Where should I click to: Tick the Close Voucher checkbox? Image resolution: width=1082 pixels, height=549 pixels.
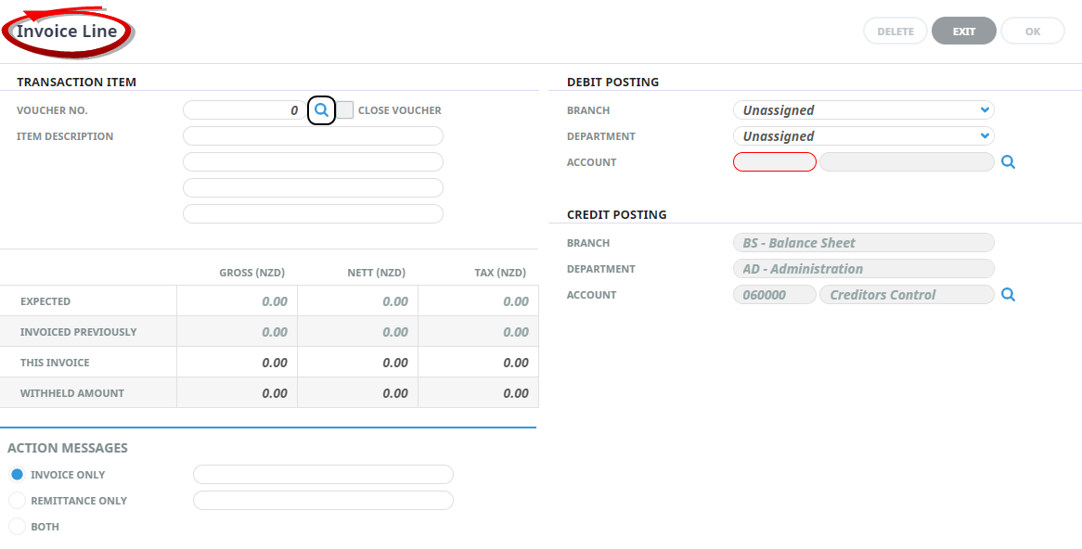click(x=345, y=110)
